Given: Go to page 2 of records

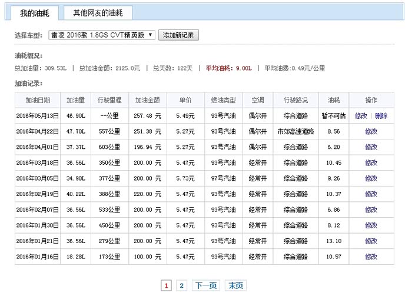Looking at the screenshot, I should coord(182,285).
